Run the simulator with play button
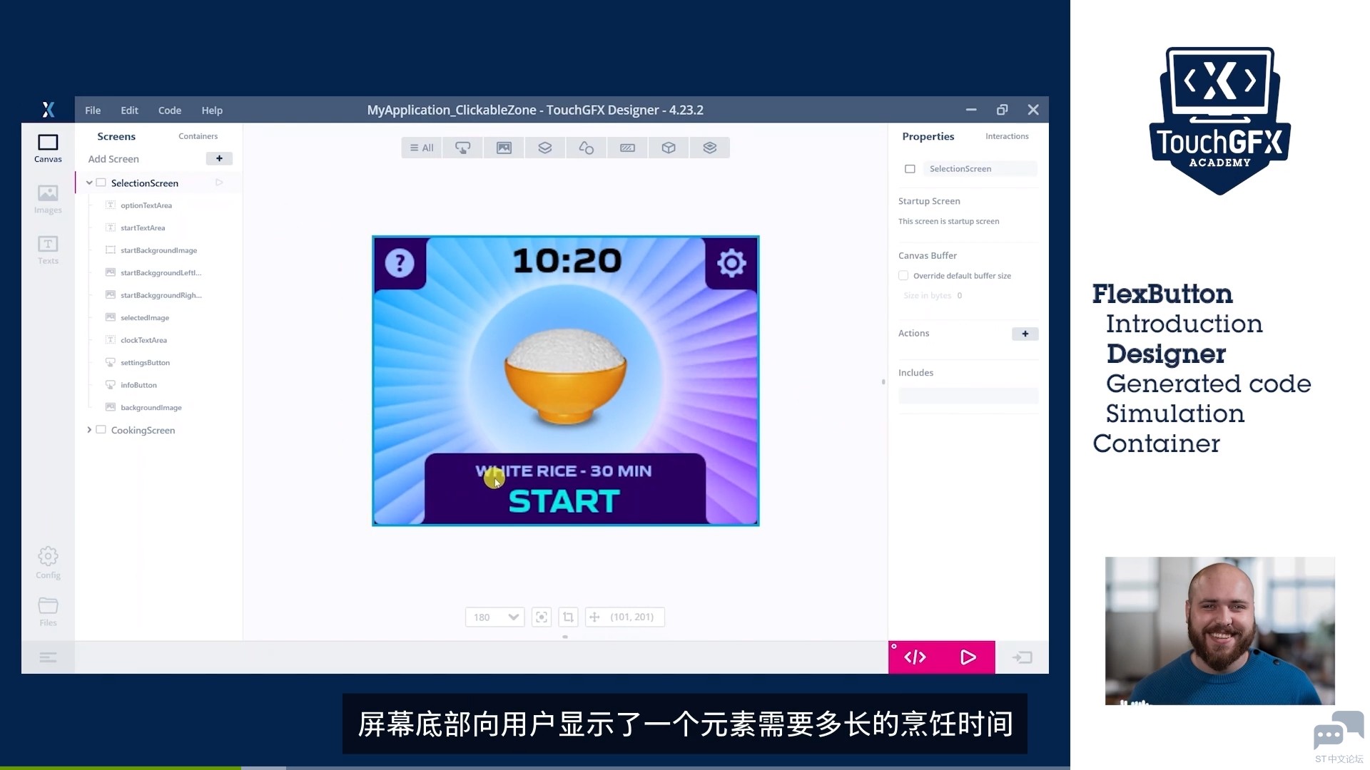 (968, 657)
